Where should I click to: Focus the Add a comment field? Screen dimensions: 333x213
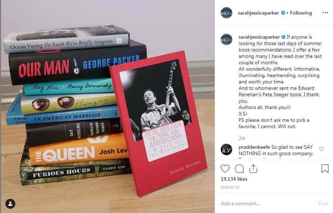(x=268, y=203)
